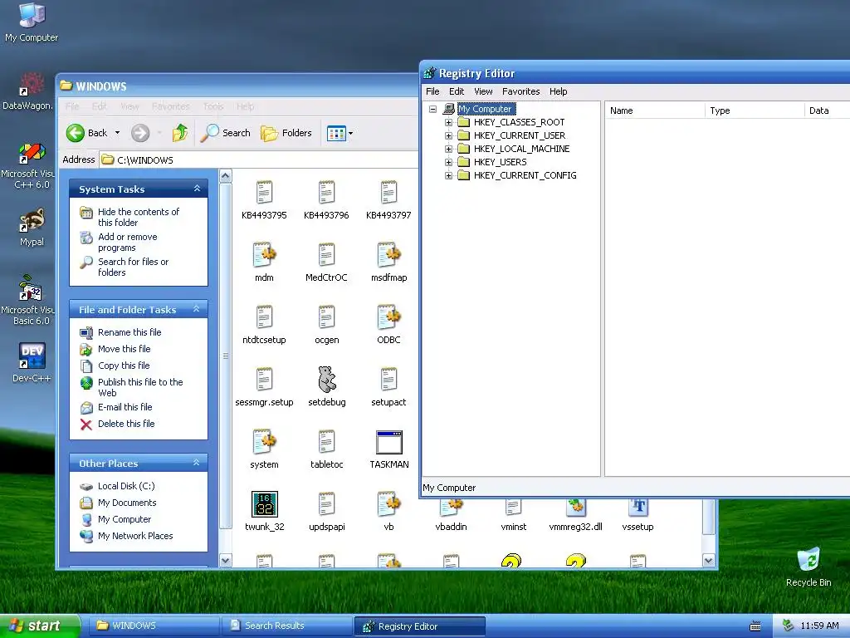Collapse the Other Places panel
The width and height of the screenshot is (850, 638).
coord(197,463)
